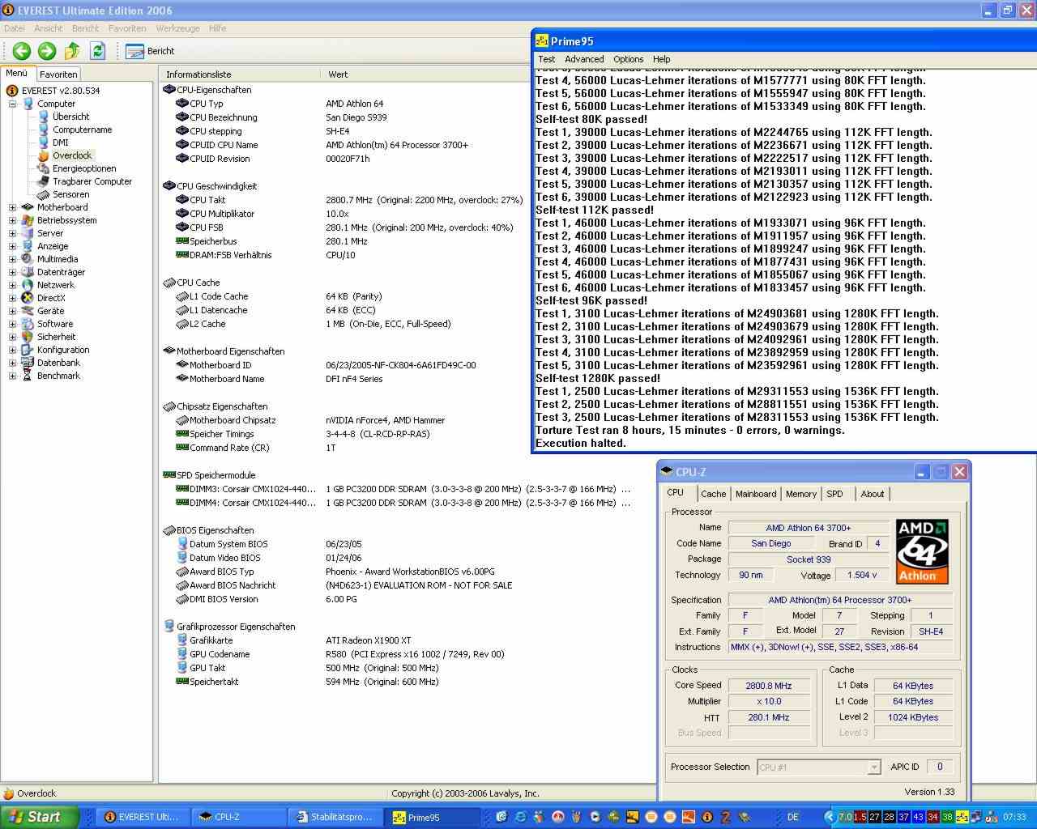Open the Help menu in Prime95
Screen dimensions: 1037x829
point(662,59)
